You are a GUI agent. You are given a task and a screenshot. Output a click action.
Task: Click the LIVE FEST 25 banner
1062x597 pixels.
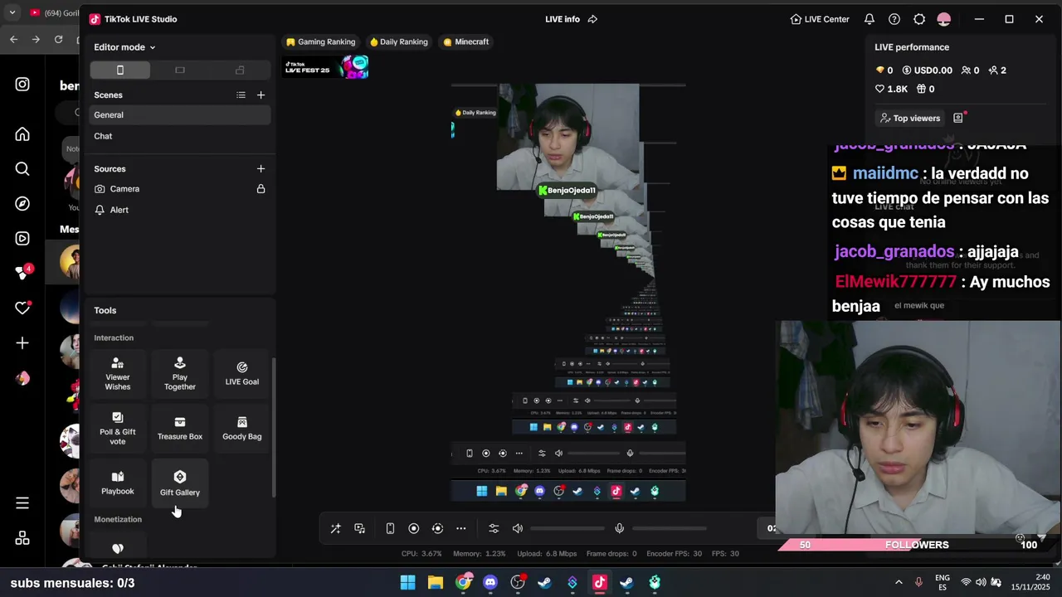[326, 68]
